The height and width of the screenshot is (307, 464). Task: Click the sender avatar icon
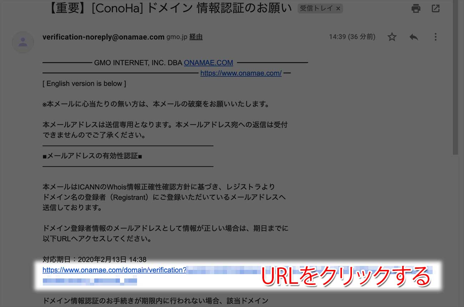point(23,43)
